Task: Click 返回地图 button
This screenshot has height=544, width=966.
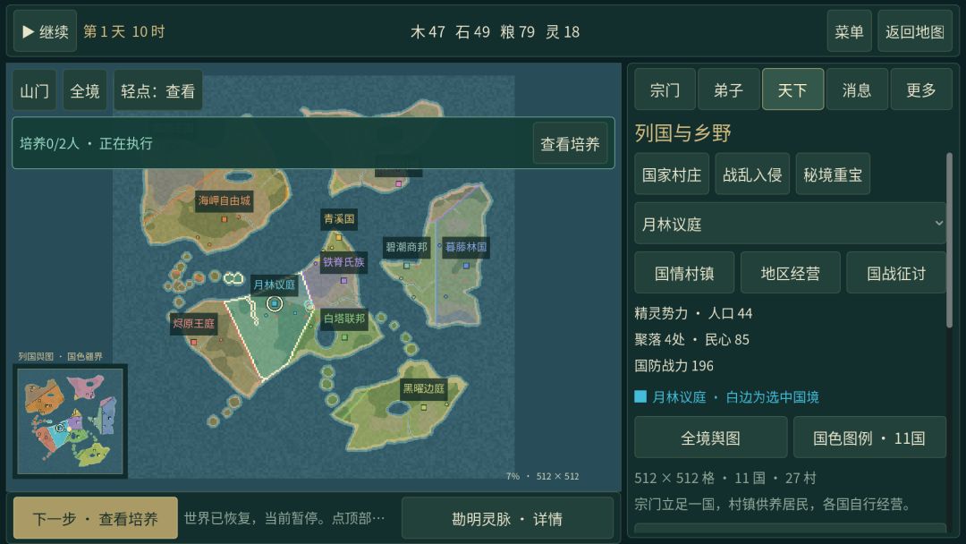Action: click(914, 31)
